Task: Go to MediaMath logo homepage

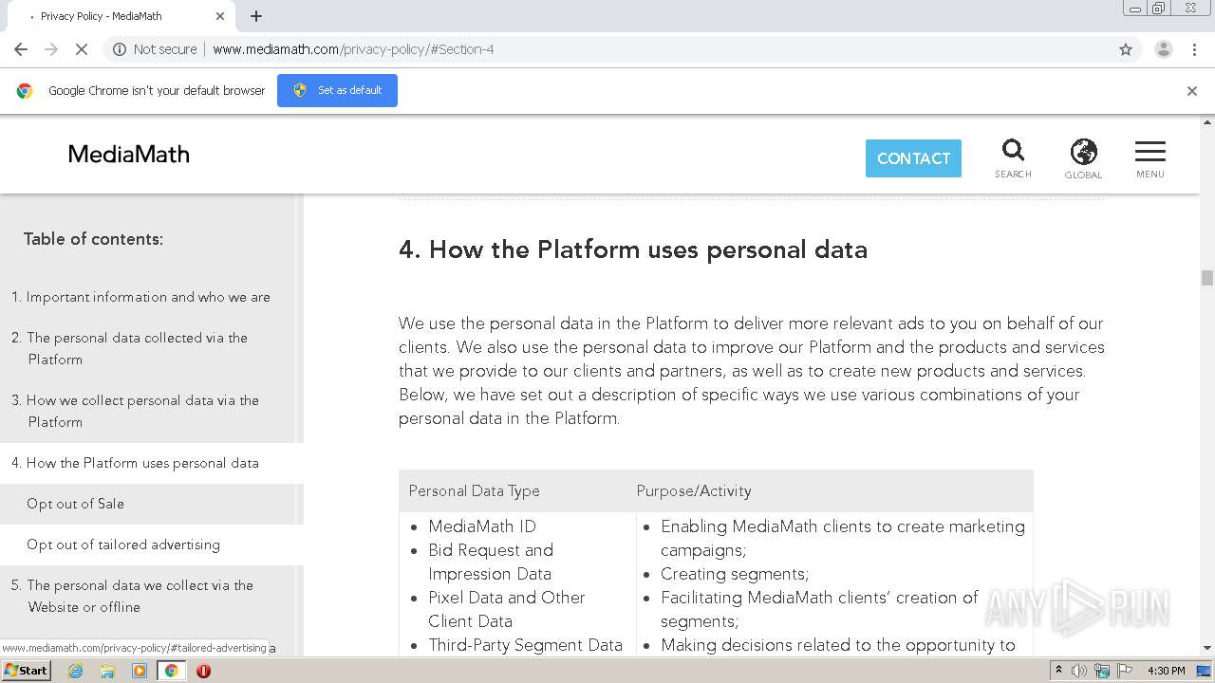Action: pyautogui.click(x=129, y=155)
